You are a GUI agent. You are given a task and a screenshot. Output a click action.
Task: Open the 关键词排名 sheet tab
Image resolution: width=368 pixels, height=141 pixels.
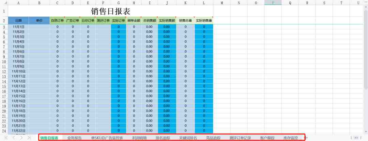pos(188,138)
